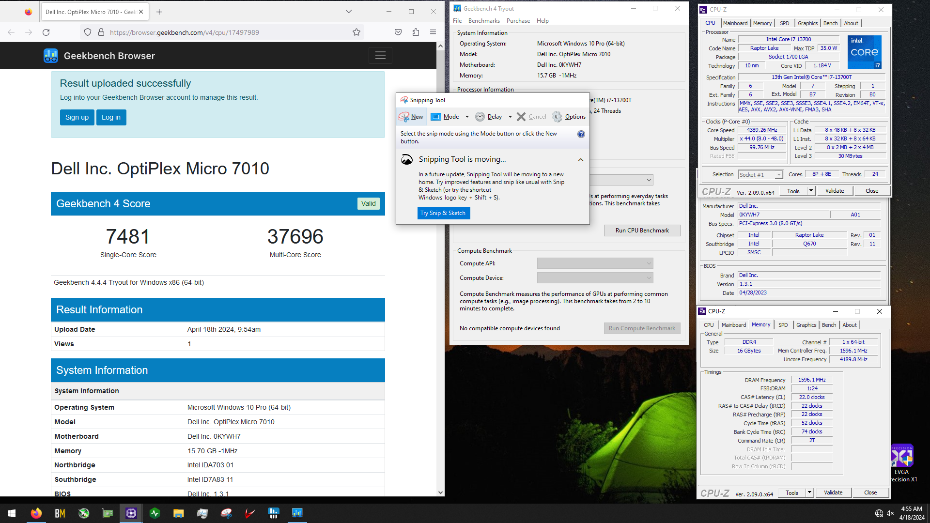
Task: Collapse the Snipping Tool is moving notice
Action: pos(581,159)
